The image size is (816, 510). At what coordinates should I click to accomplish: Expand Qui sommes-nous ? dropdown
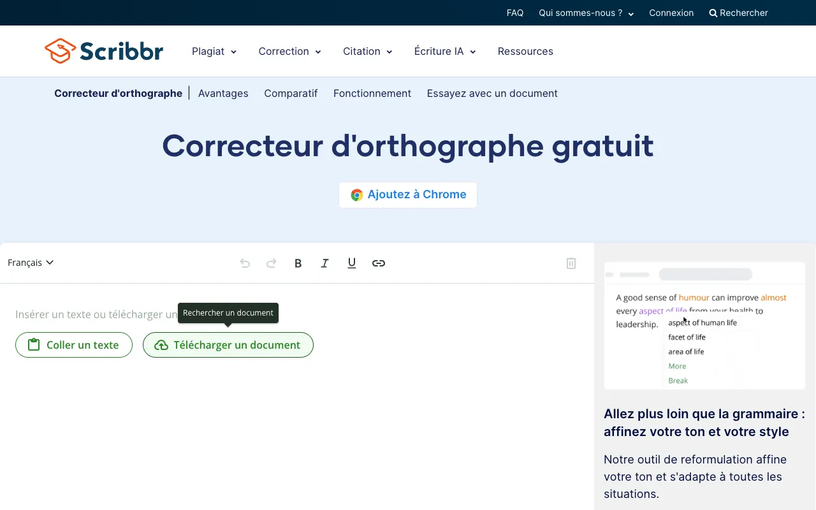tap(586, 13)
